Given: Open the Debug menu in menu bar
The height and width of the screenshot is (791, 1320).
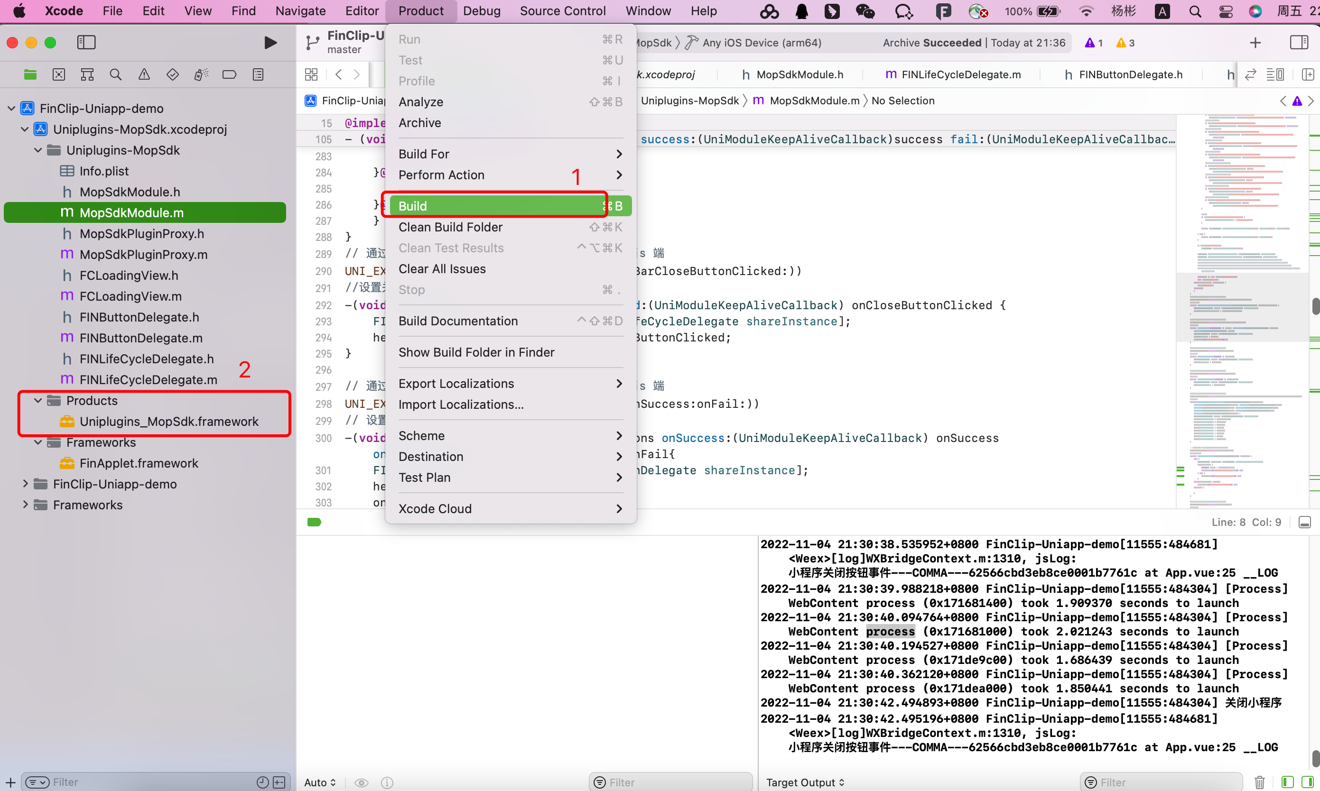Looking at the screenshot, I should pos(482,11).
